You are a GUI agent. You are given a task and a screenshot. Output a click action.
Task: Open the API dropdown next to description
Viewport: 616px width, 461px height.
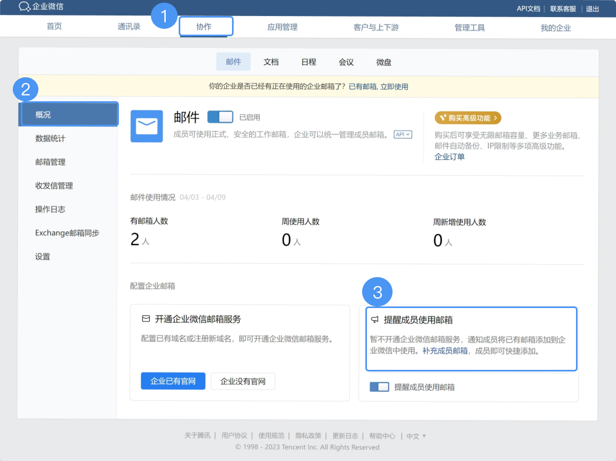[x=403, y=134]
